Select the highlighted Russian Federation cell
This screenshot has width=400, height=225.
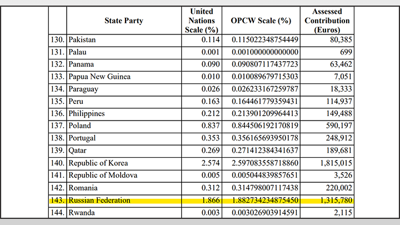click(x=99, y=200)
